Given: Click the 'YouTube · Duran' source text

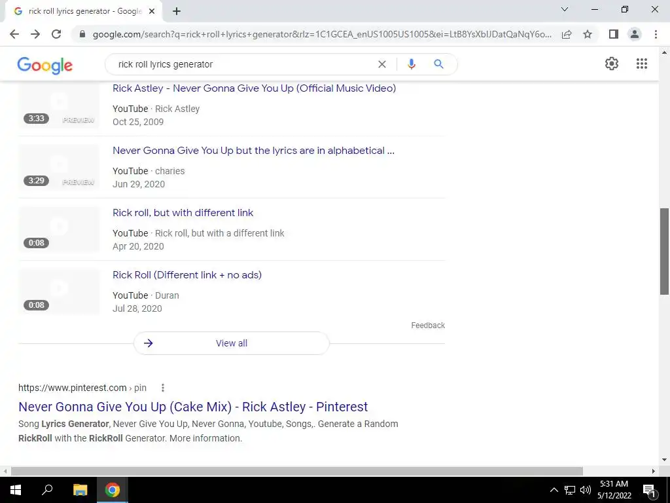Looking at the screenshot, I should point(146,295).
